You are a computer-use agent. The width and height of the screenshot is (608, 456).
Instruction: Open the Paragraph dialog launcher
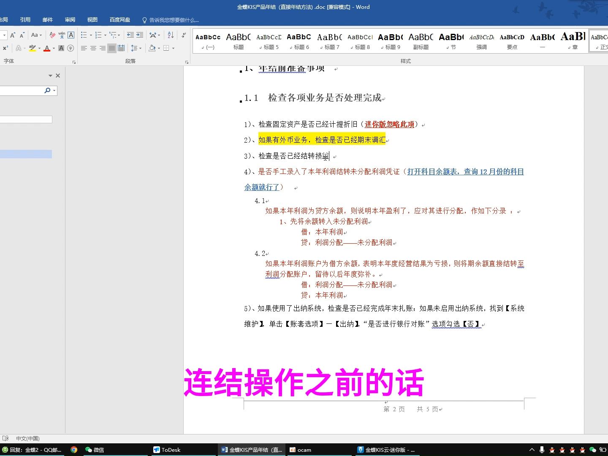[187, 62]
